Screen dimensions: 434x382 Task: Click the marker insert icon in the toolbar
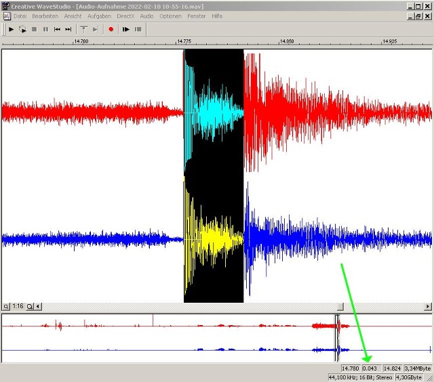84,29
